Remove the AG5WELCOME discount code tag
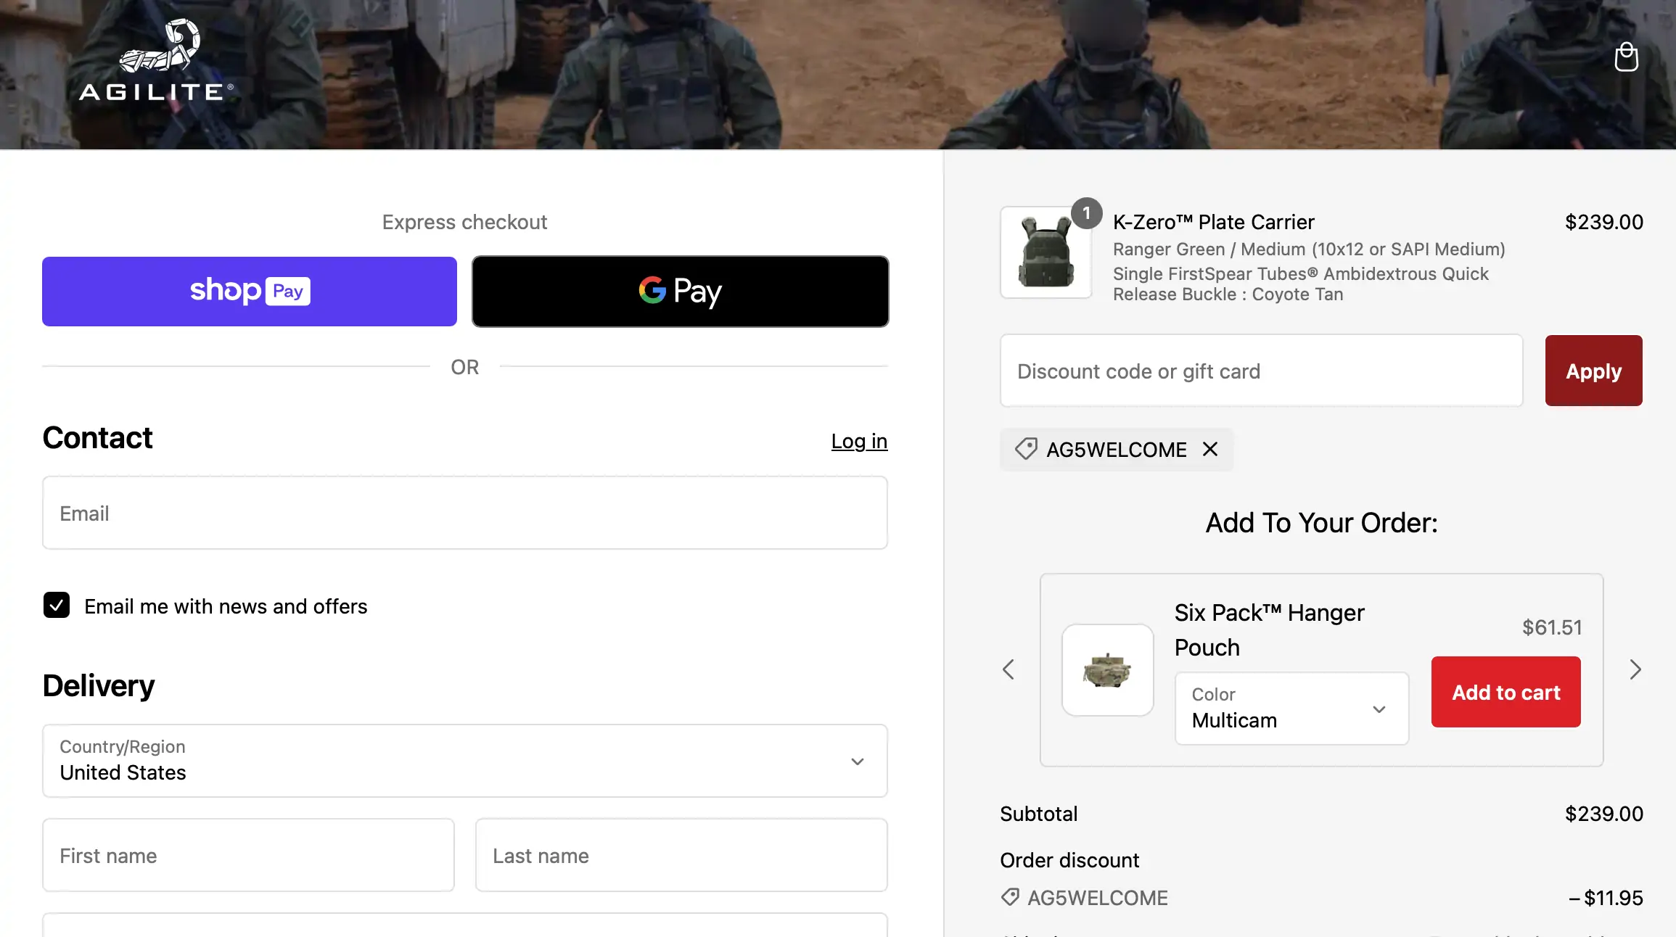1676x937 pixels. (1209, 450)
